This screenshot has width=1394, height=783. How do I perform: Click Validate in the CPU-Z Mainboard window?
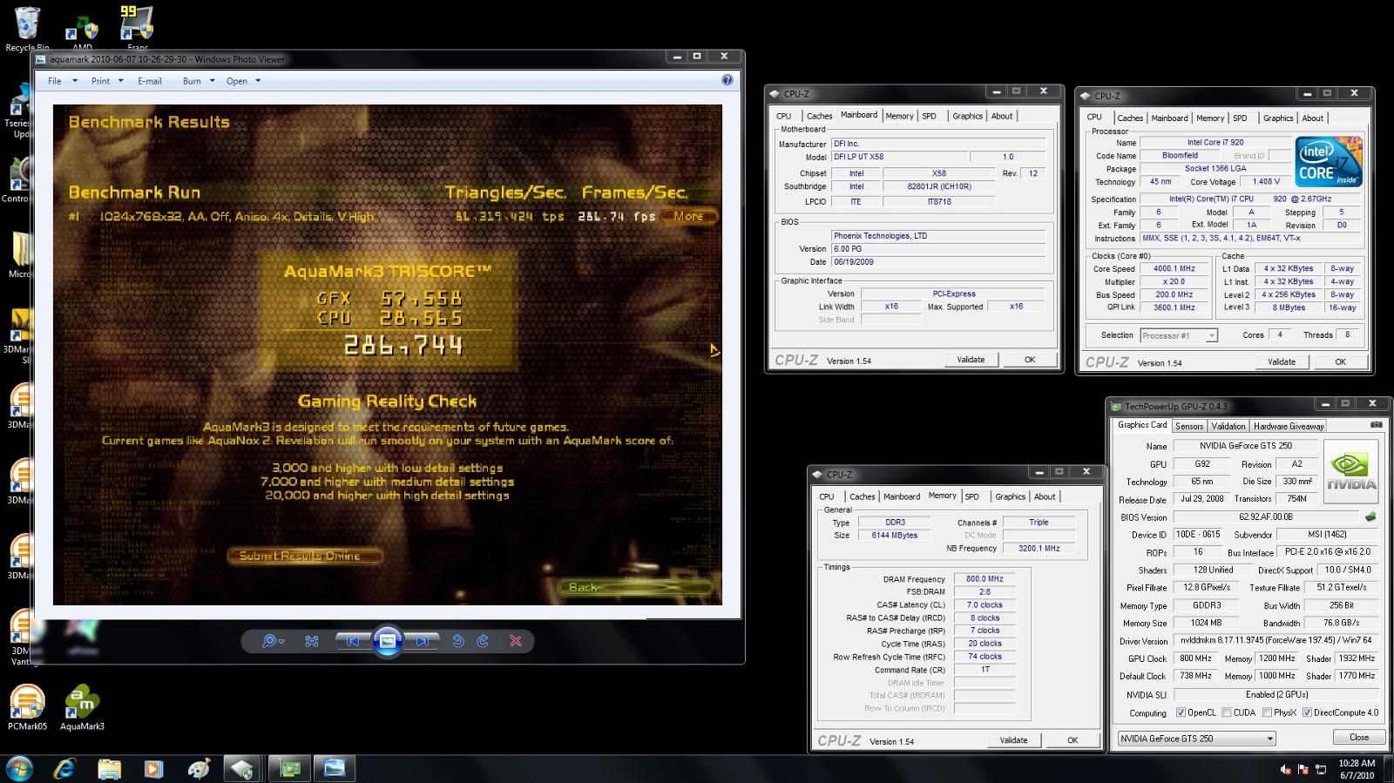(971, 360)
